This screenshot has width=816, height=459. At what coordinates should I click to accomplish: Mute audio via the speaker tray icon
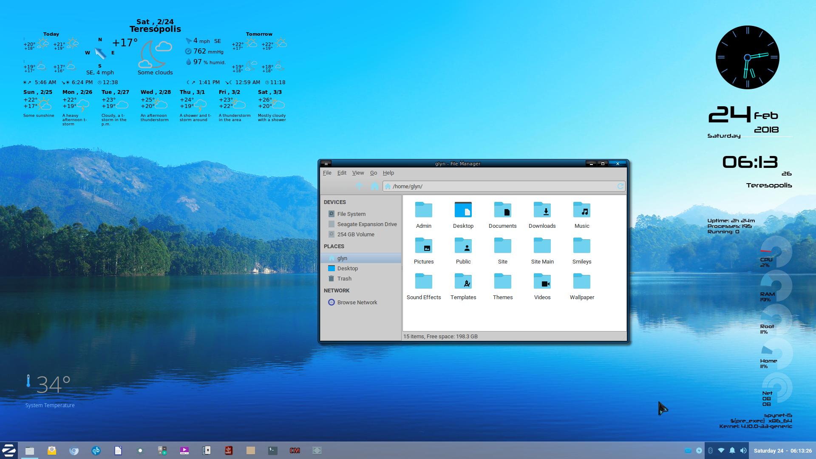click(743, 450)
